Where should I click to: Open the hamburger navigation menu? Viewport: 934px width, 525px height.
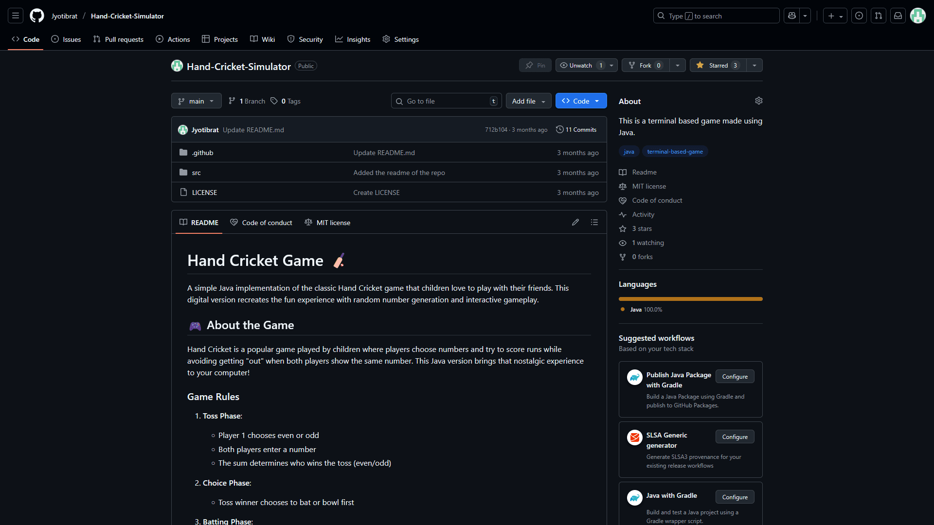(16, 16)
